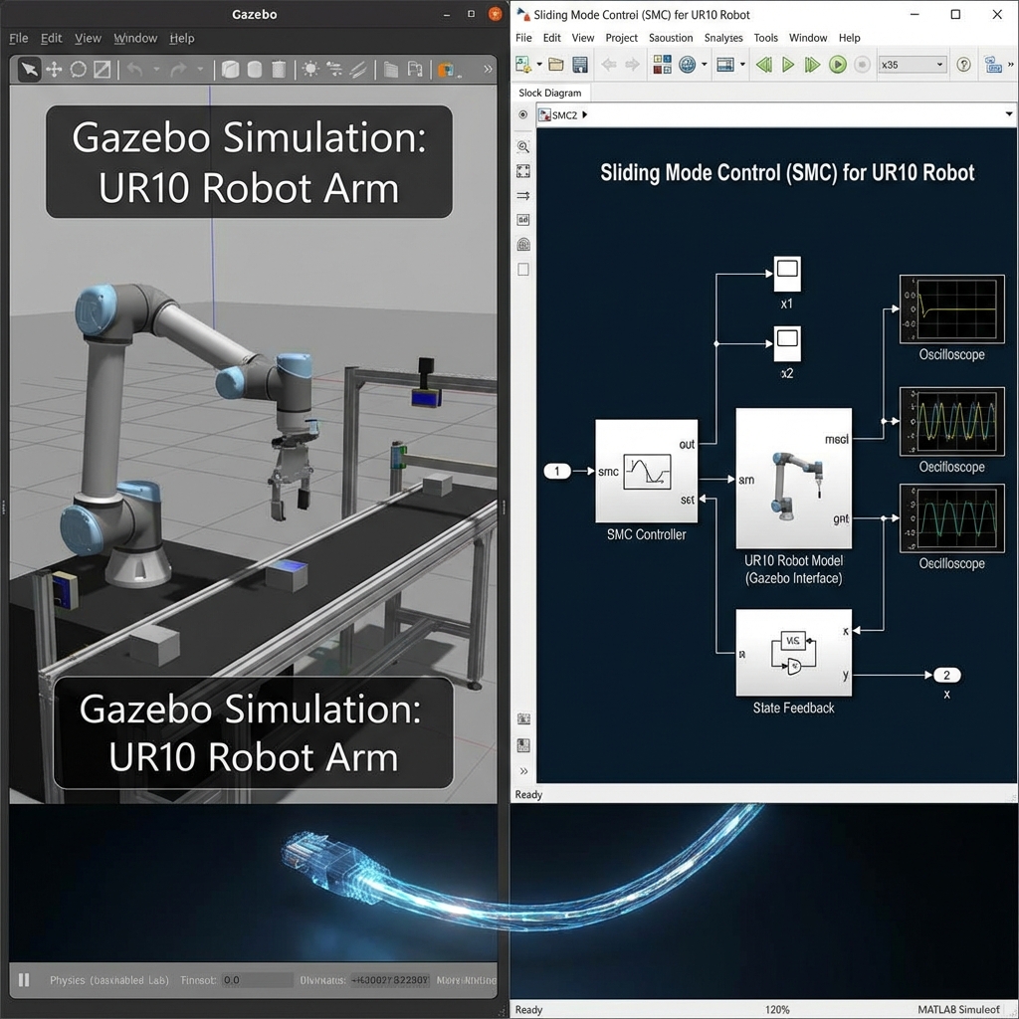This screenshot has width=1019, height=1019.
Task: Open the Saoustion menu in Simulink
Action: click(671, 38)
